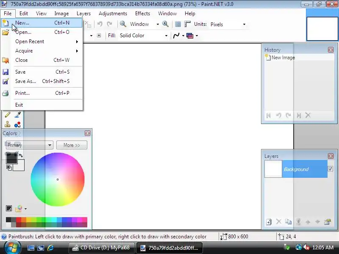Pick a hue on the color wheel

click(x=58, y=179)
